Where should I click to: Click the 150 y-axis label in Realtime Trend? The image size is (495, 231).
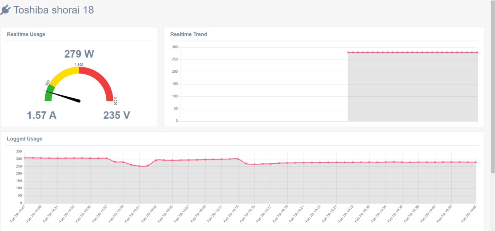point(175,84)
